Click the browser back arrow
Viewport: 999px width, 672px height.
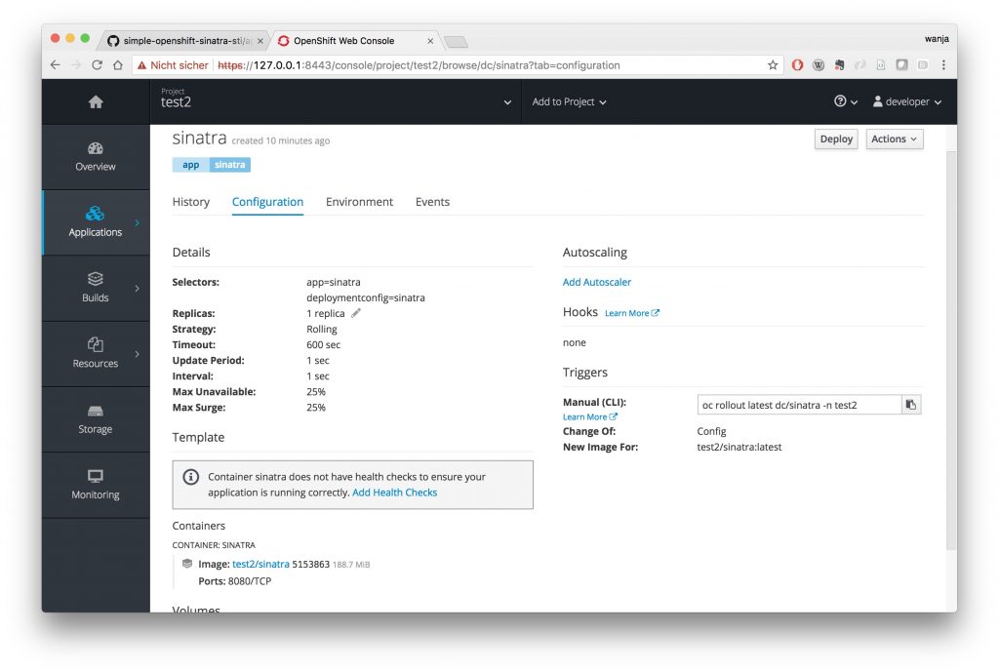pyautogui.click(x=56, y=65)
